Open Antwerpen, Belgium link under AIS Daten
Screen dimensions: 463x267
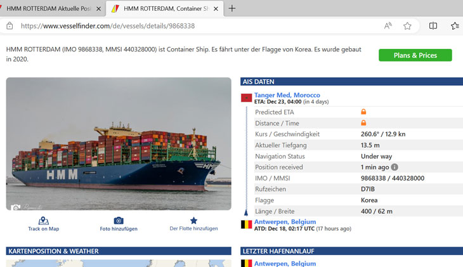(285, 222)
